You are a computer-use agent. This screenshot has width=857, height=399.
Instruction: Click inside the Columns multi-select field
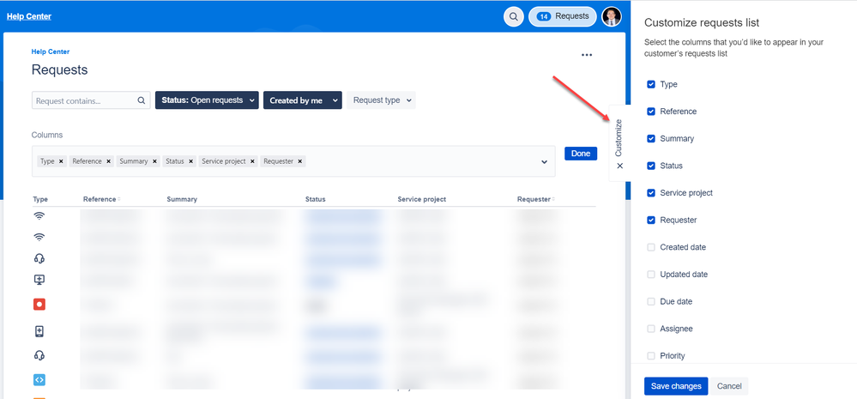[x=293, y=161]
